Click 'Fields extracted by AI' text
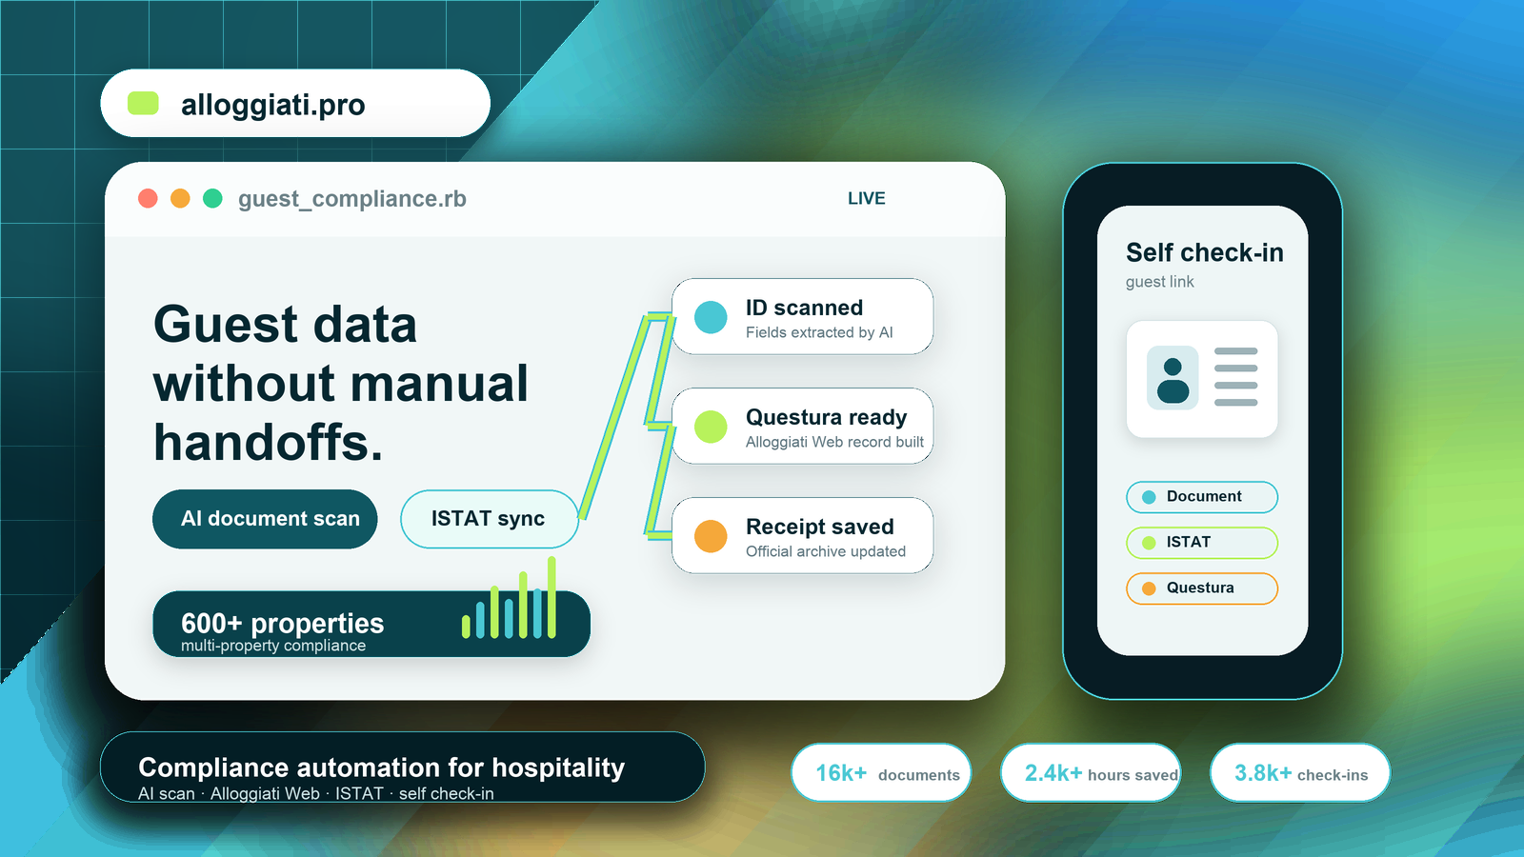The image size is (1524, 857). click(x=819, y=332)
